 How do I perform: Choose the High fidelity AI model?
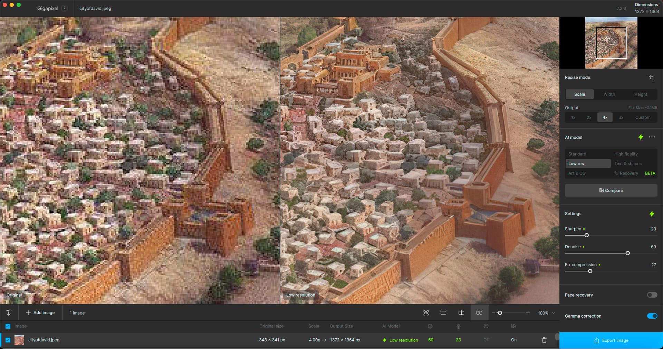626,154
